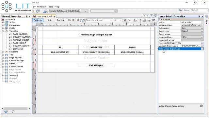Open the Tools menu
Screen dimensions: 209x118
pos(50,7)
